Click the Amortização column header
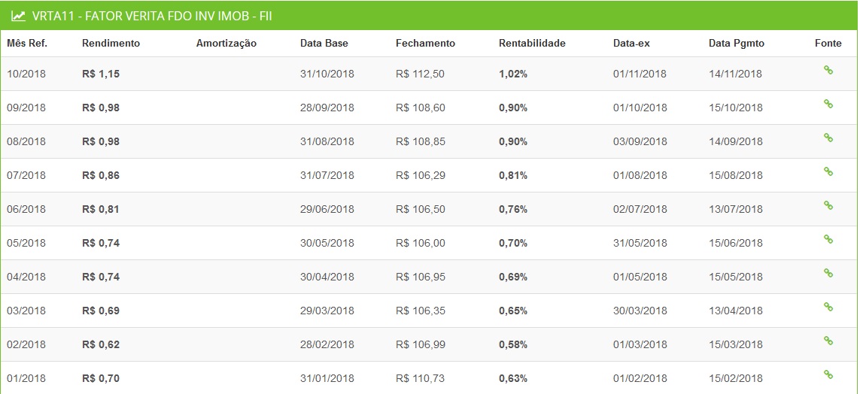 [226, 44]
